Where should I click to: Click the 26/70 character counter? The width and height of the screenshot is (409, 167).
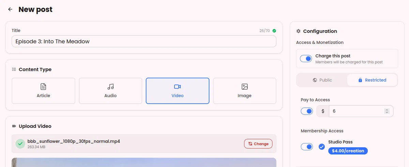[x=264, y=31]
